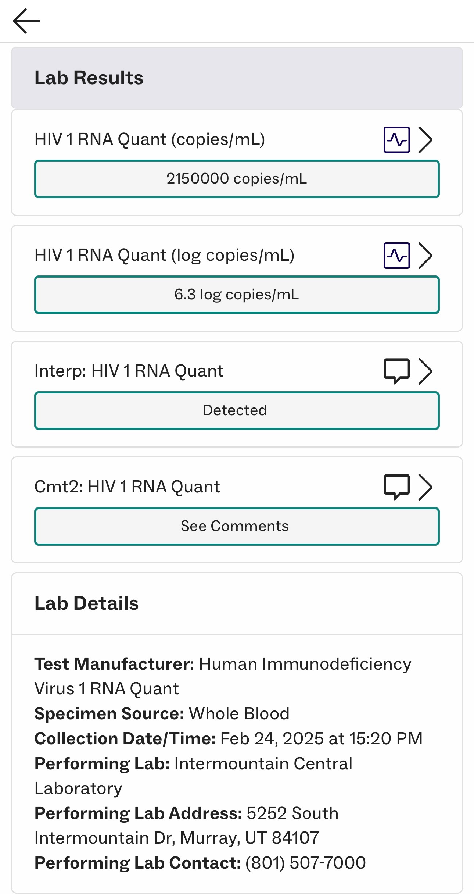Call the performing lab number (801) 507-7000
This screenshot has height=894, width=474.
[x=305, y=863]
